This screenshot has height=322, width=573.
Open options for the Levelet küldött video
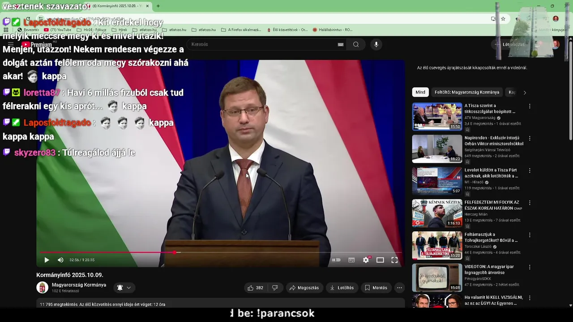tap(530, 171)
